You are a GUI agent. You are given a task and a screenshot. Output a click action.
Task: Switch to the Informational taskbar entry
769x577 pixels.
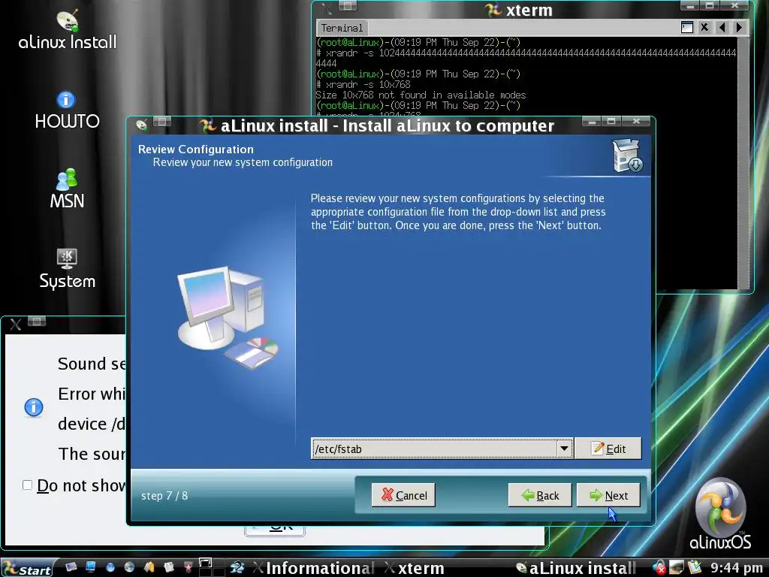pyautogui.click(x=314, y=568)
